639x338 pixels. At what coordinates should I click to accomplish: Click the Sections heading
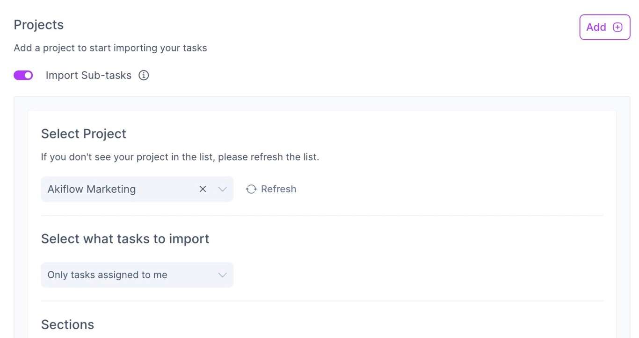(x=68, y=325)
